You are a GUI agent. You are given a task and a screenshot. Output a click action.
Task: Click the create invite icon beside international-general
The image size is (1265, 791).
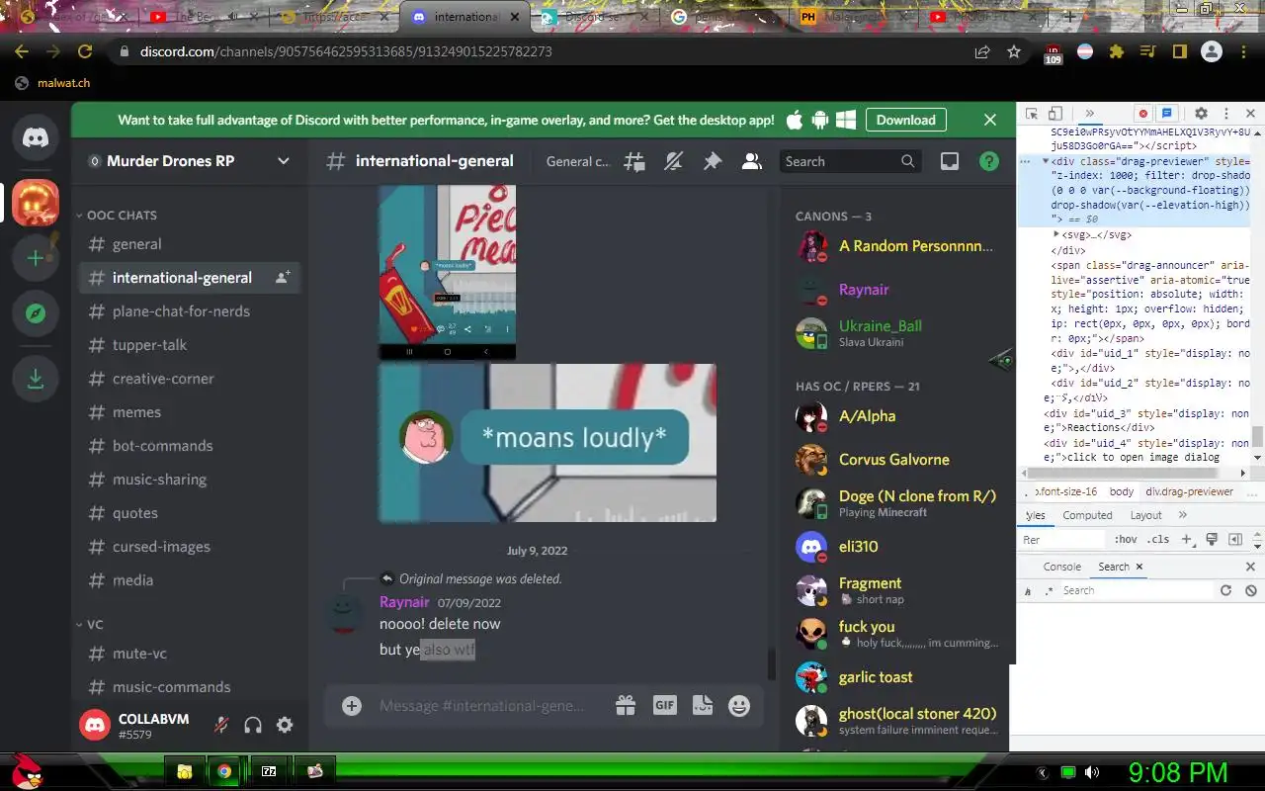[283, 278]
